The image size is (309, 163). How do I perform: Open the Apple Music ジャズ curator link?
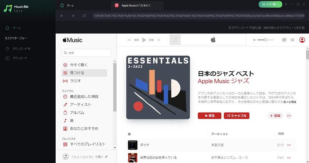(224, 81)
